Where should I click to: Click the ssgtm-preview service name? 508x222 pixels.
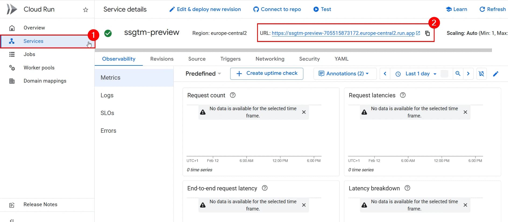[152, 32]
